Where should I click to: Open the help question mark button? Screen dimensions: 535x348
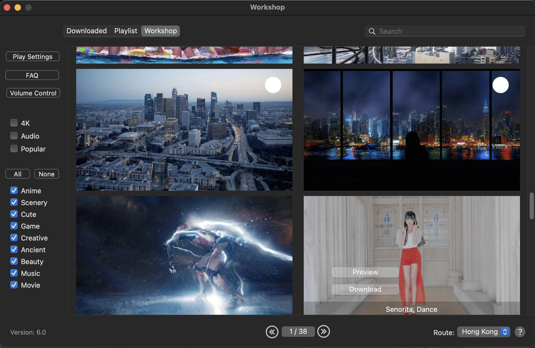click(x=520, y=332)
